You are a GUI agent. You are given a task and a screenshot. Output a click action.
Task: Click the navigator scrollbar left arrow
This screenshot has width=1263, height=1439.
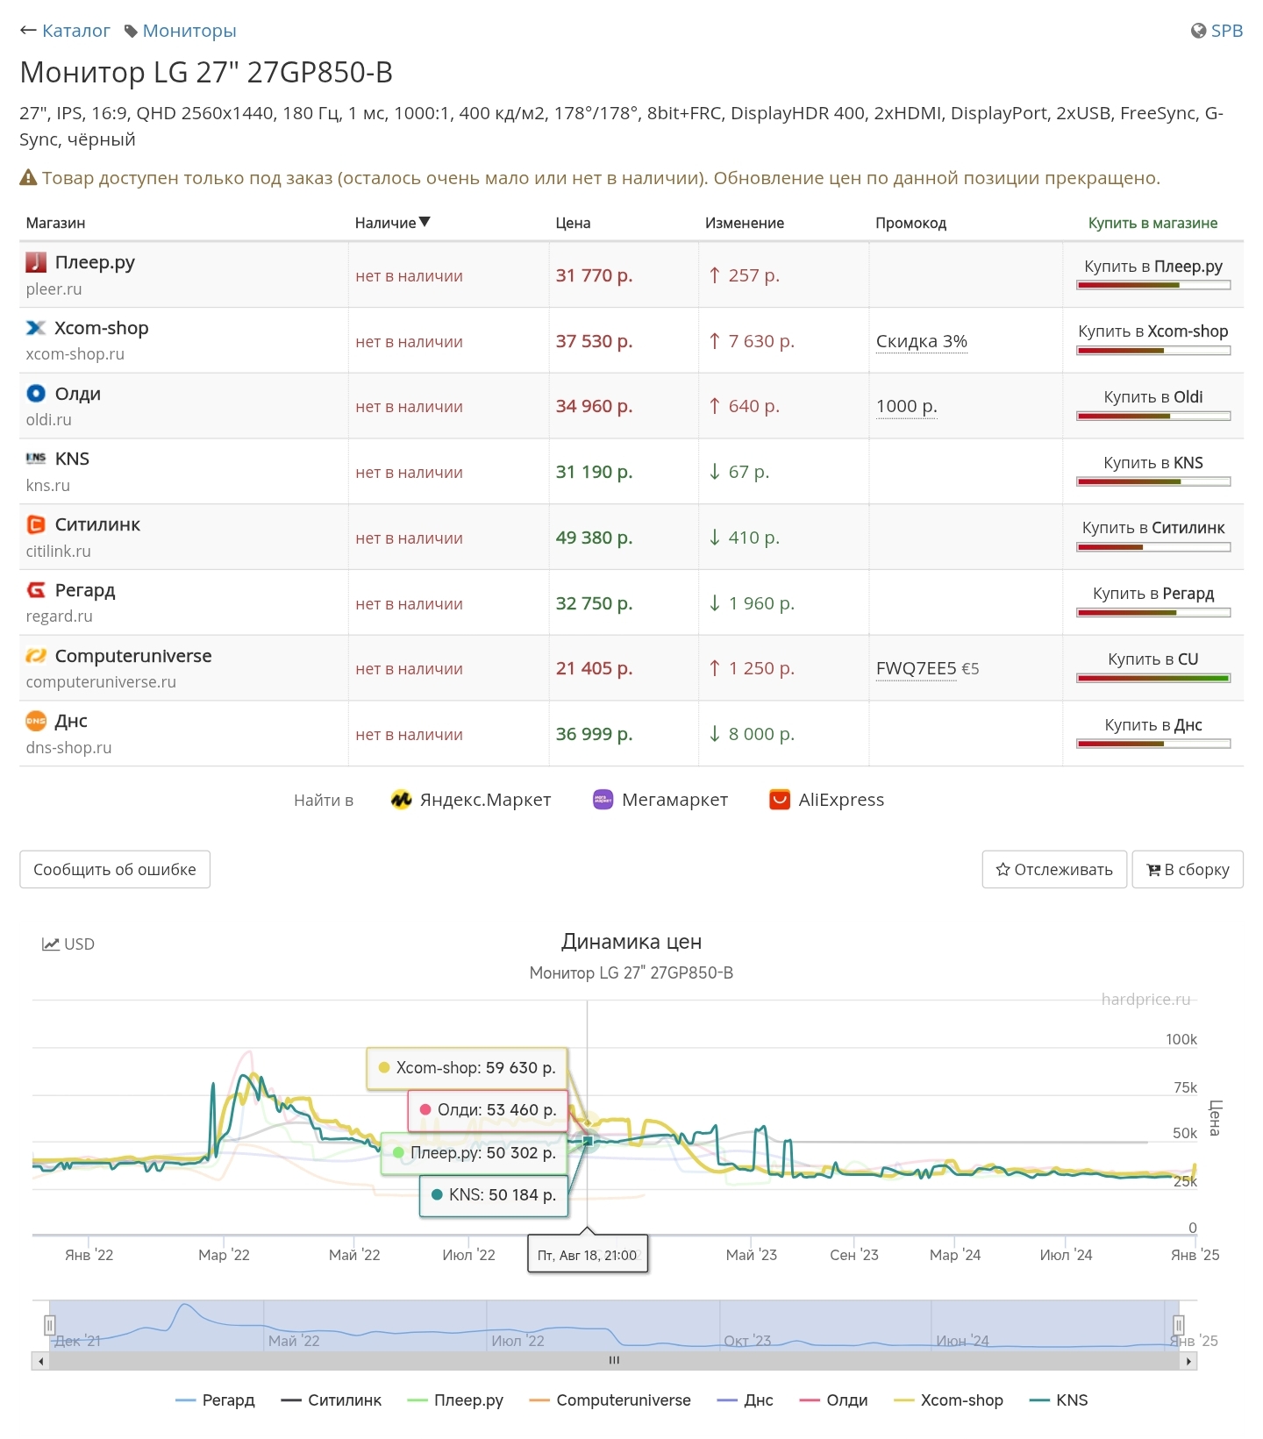pyautogui.click(x=40, y=1361)
